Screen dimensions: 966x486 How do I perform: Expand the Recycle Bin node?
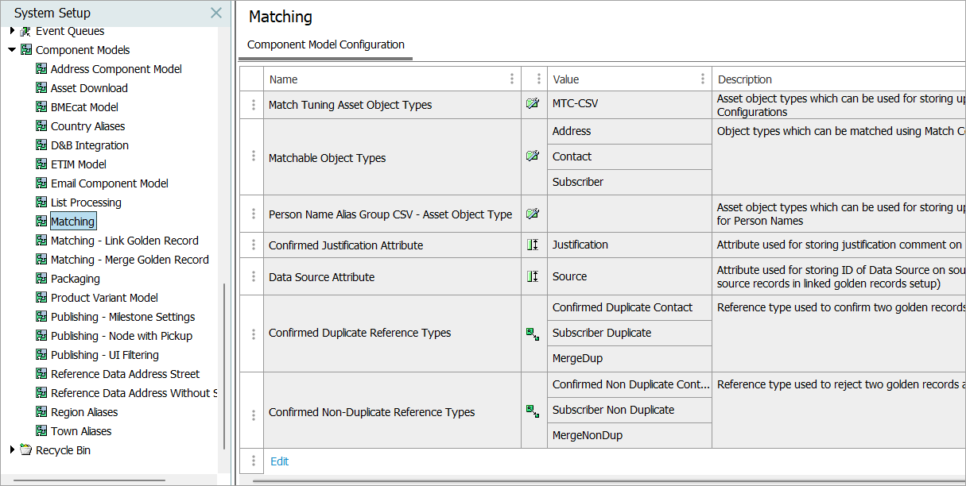click(x=12, y=450)
